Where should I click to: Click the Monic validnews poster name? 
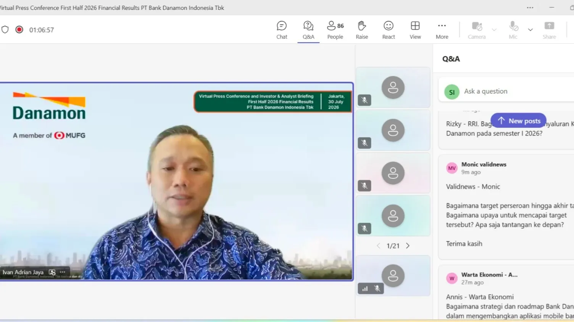pyautogui.click(x=484, y=164)
